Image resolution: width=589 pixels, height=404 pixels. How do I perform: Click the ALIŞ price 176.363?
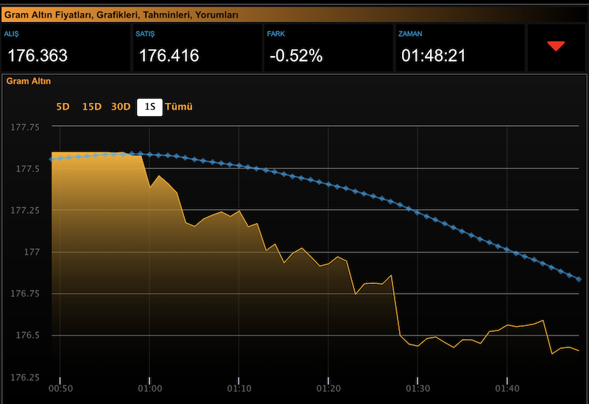pos(38,56)
